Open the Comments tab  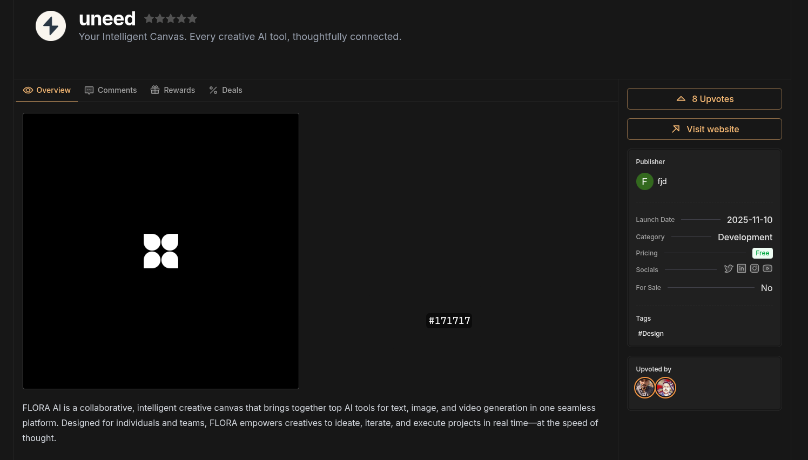111,90
